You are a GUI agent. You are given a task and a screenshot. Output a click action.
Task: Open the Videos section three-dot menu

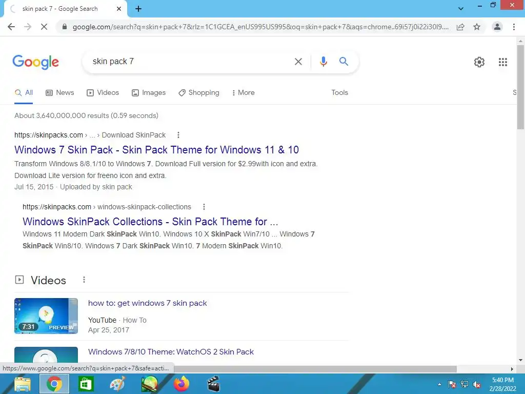(84, 280)
